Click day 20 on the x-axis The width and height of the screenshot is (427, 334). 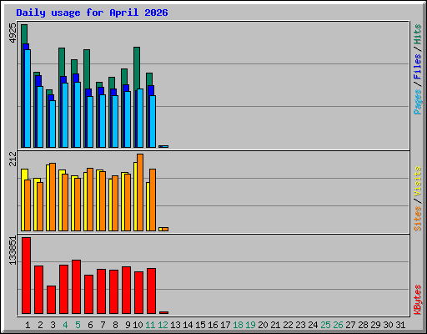(x=263, y=325)
